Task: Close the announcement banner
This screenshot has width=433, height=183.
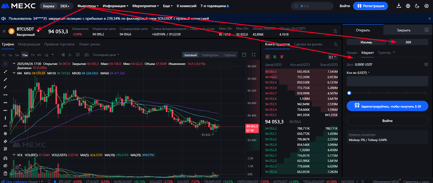Action: click(x=429, y=19)
